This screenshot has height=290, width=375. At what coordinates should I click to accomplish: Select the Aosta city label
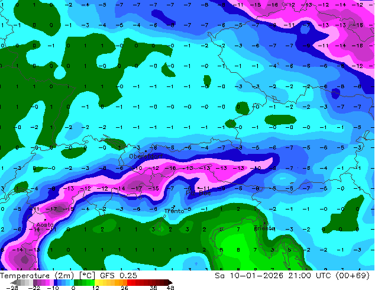pyautogui.click(x=45, y=225)
